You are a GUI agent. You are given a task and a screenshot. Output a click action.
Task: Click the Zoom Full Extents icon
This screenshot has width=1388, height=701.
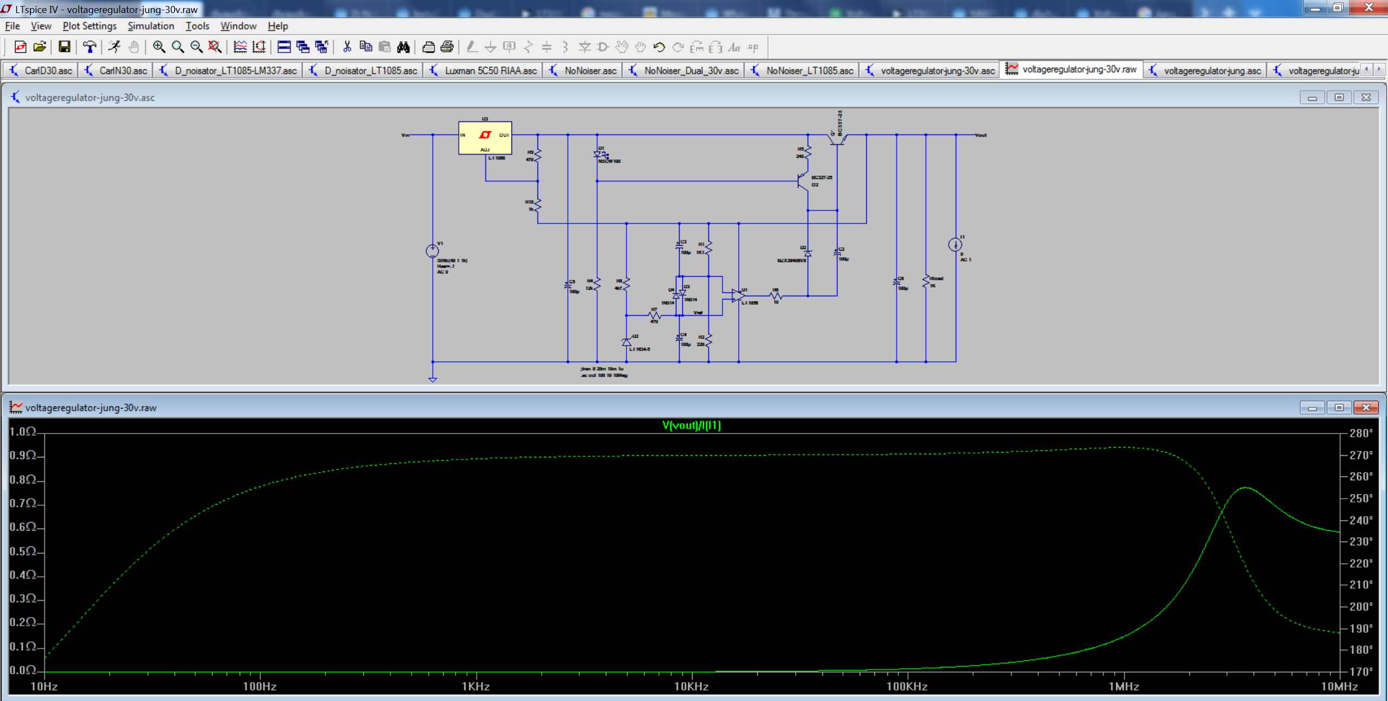(x=215, y=47)
